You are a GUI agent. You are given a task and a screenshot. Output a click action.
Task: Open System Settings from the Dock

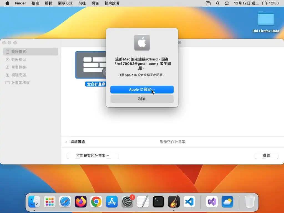[127, 202]
